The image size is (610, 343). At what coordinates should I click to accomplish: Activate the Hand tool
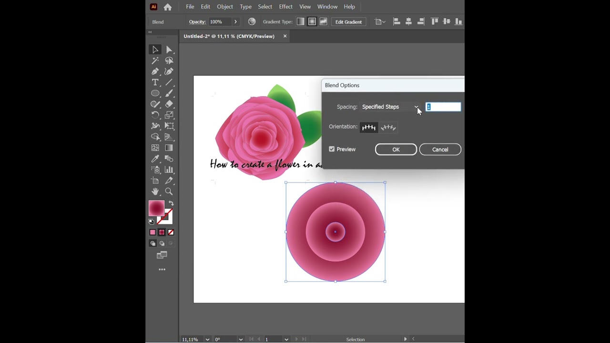tap(155, 192)
